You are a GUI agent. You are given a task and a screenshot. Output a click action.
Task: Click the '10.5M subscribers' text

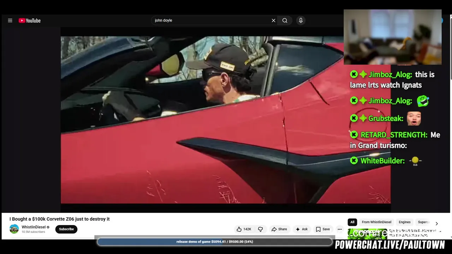tap(33, 232)
